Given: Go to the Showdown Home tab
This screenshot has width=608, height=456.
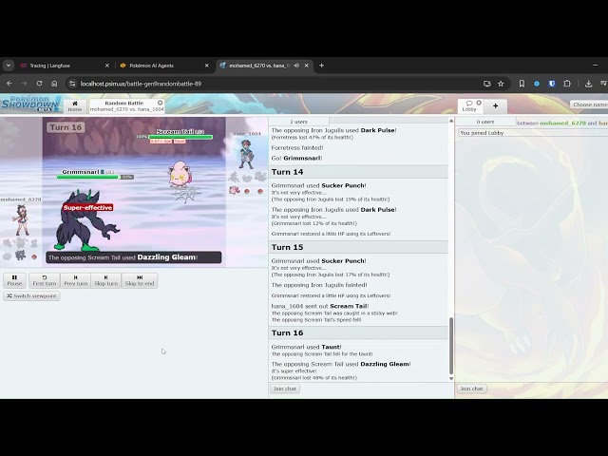Looking at the screenshot, I should click(75, 105).
